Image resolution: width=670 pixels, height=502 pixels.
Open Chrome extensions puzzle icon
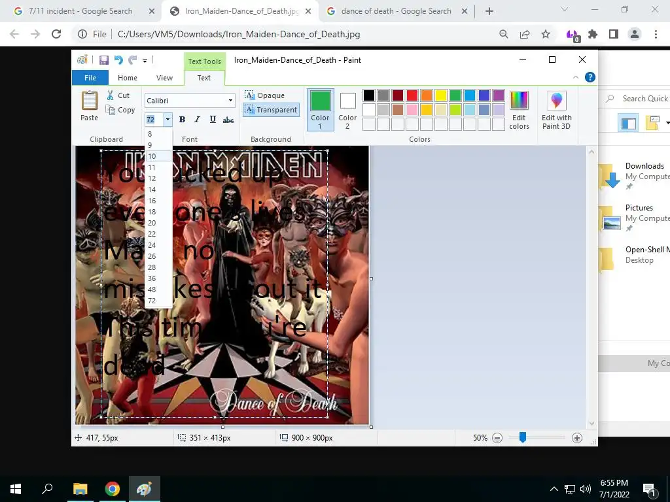click(x=593, y=34)
